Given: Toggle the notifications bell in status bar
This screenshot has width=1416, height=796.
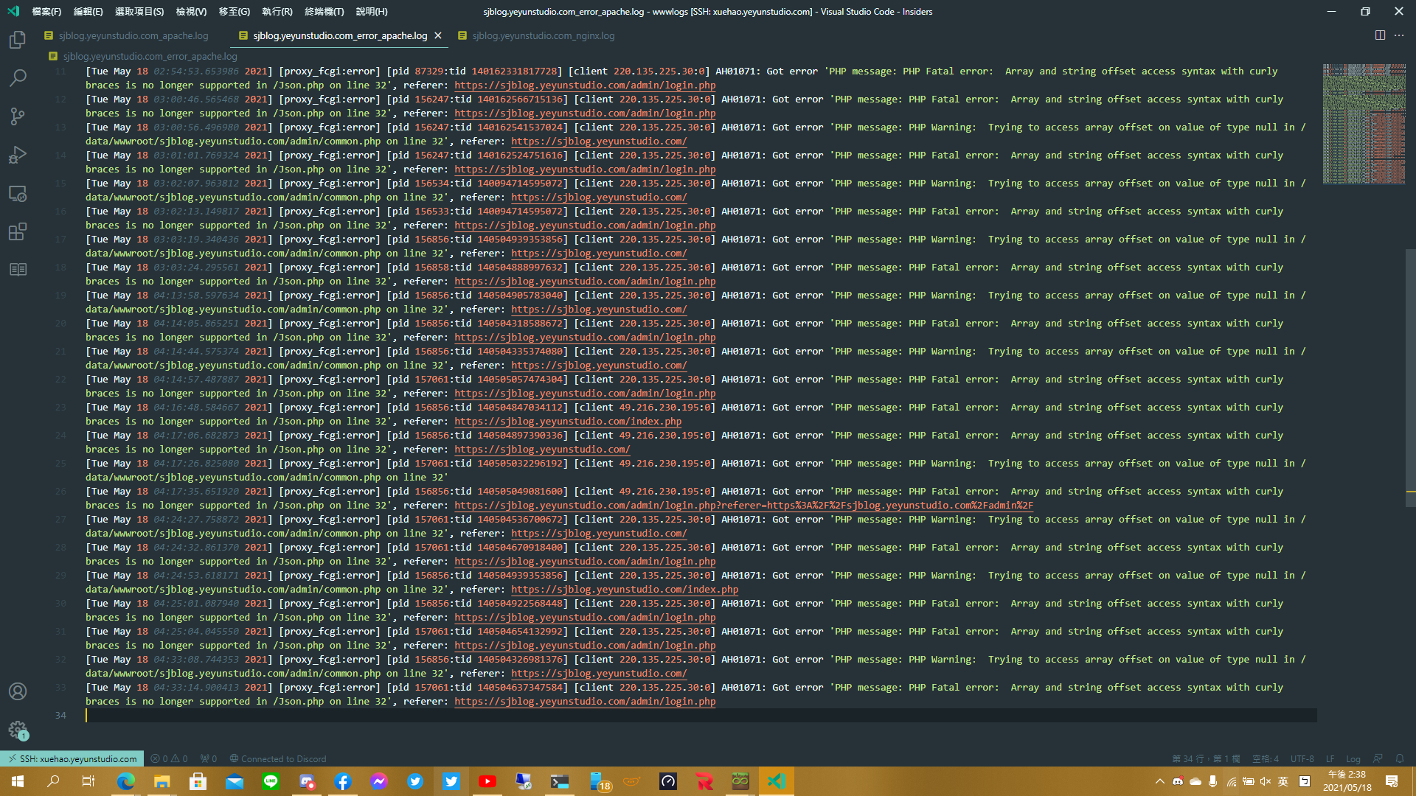Looking at the screenshot, I should pos(1399,758).
